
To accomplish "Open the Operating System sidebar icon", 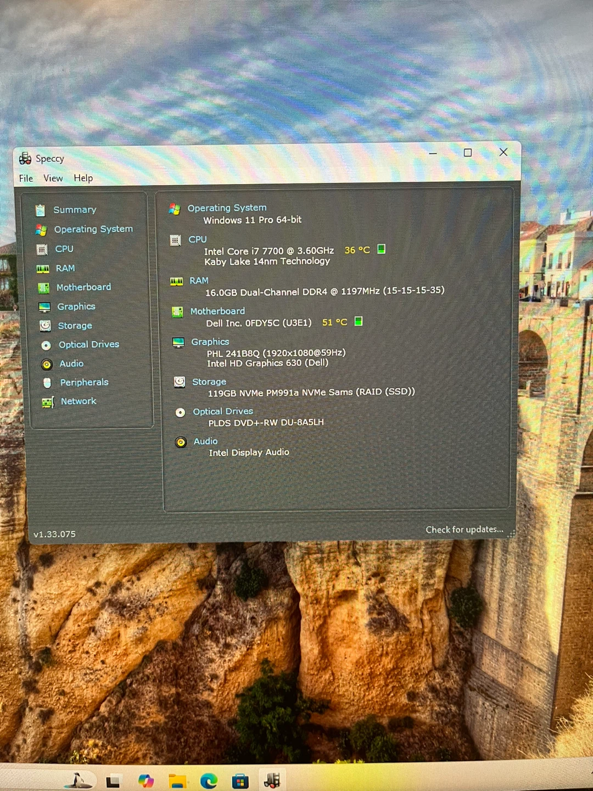I will (41, 230).
